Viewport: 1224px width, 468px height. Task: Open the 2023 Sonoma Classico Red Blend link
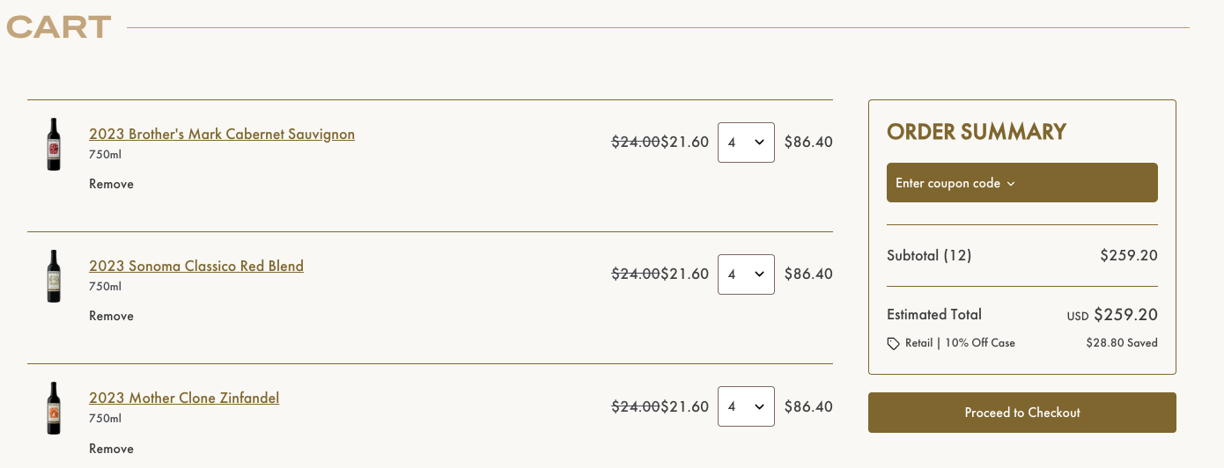[196, 267]
